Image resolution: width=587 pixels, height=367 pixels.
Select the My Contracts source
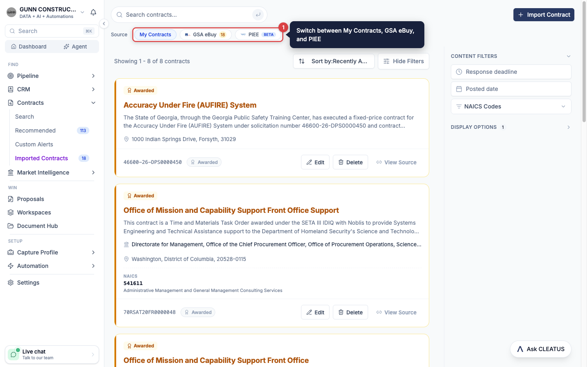(155, 35)
